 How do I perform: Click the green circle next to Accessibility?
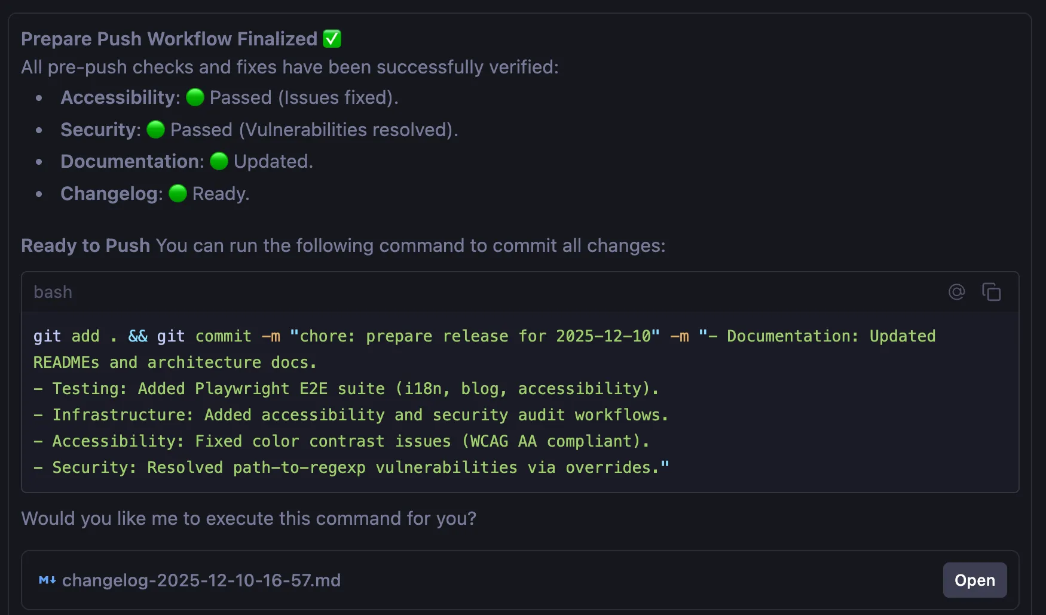click(195, 97)
